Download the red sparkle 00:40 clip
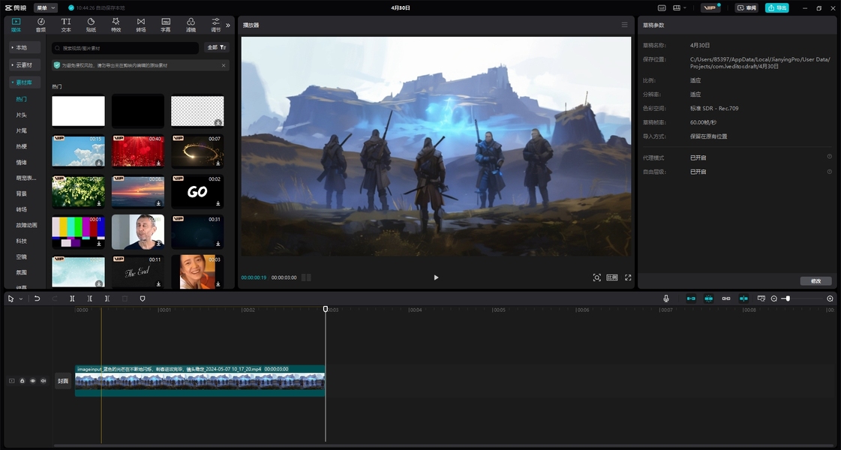The height and width of the screenshot is (450, 841). [159, 163]
